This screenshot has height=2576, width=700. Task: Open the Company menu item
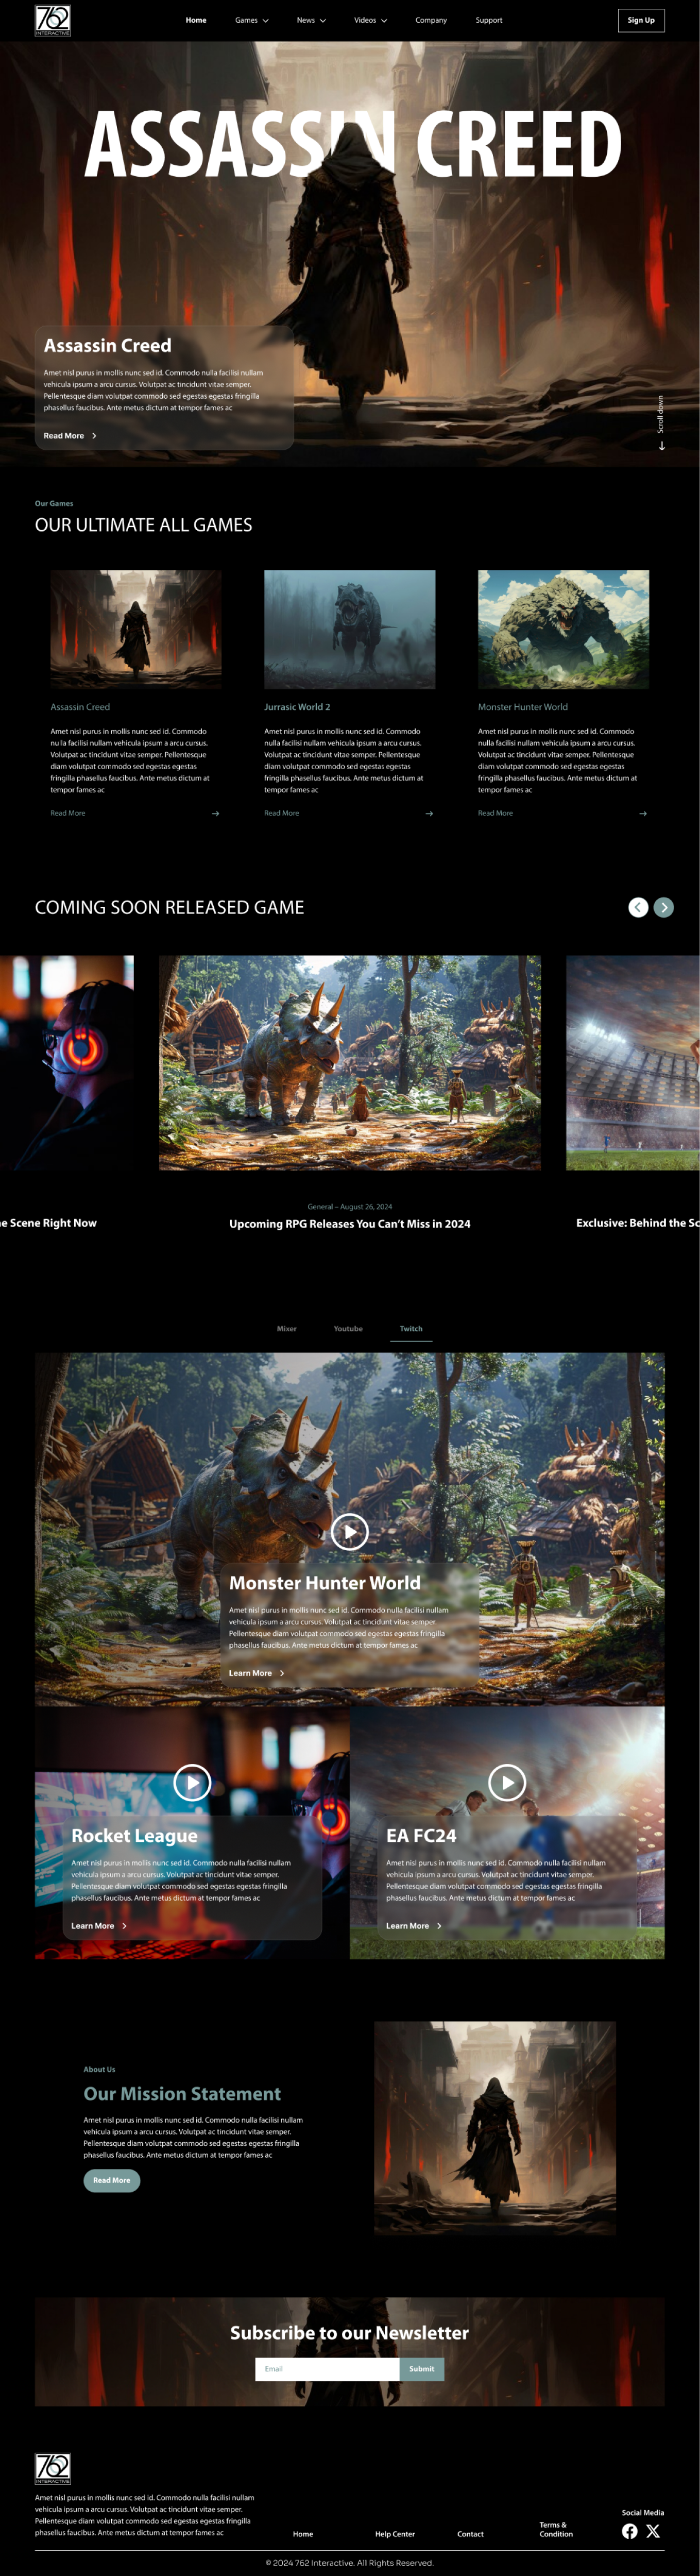[x=431, y=20]
